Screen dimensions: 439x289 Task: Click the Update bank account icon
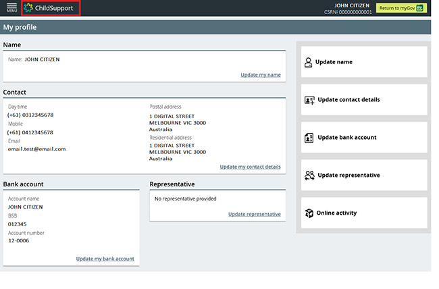click(309, 138)
